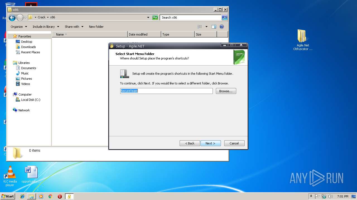Click the volume speaker tray icon
The width and height of the screenshot is (357, 200).
pos(331,196)
